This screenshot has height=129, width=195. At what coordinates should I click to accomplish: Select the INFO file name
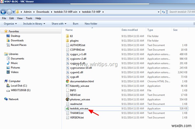point(73,90)
